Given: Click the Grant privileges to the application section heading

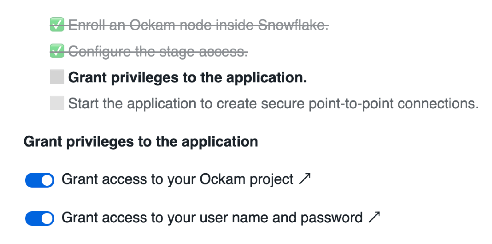Looking at the screenshot, I should (x=141, y=142).
